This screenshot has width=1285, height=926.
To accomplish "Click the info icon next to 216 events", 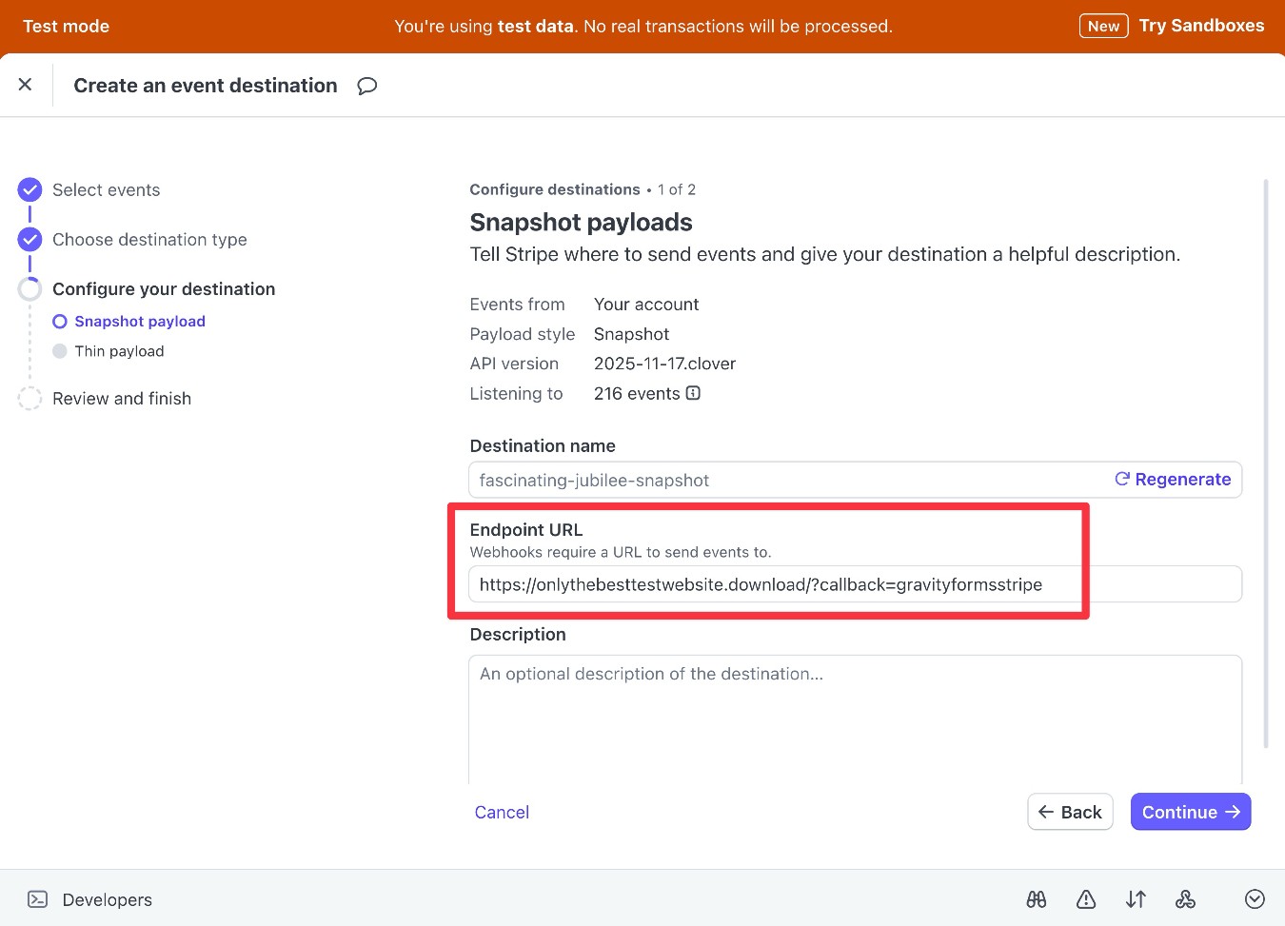I will 694,393.
